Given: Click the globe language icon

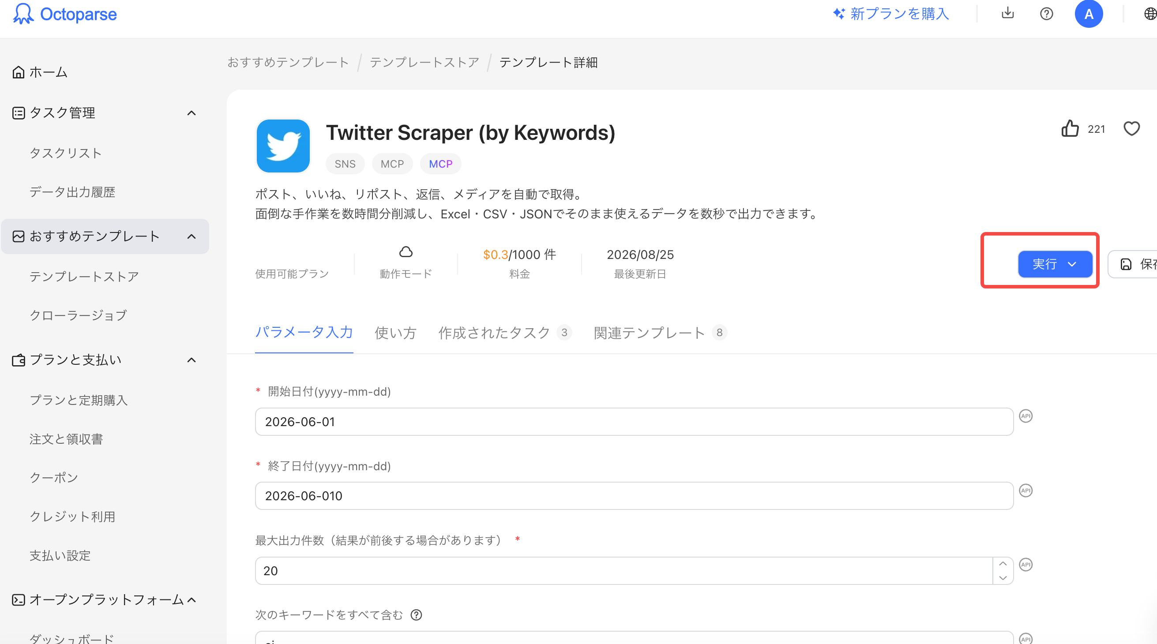Looking at the screenshot, I should click(x=1150, y=14).
